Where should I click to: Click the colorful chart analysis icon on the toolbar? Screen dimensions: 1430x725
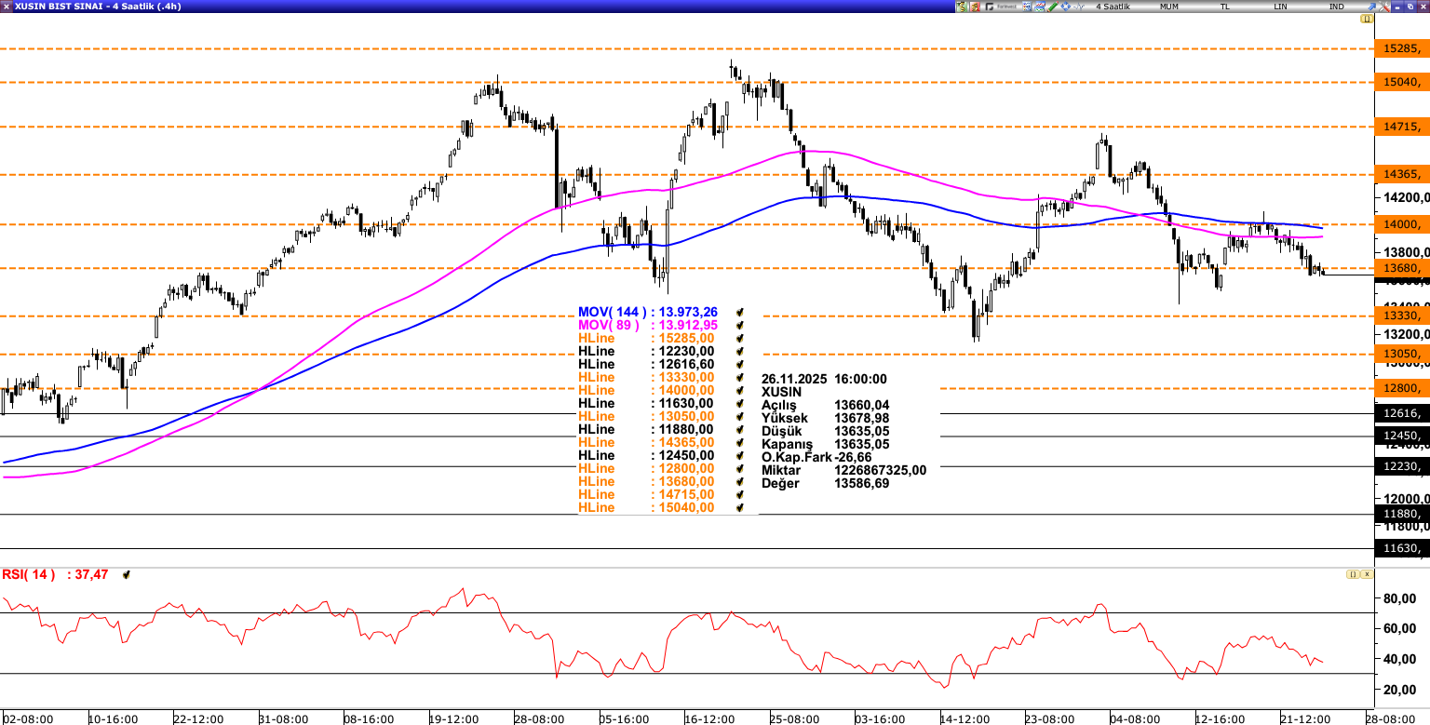(1027, 7)
